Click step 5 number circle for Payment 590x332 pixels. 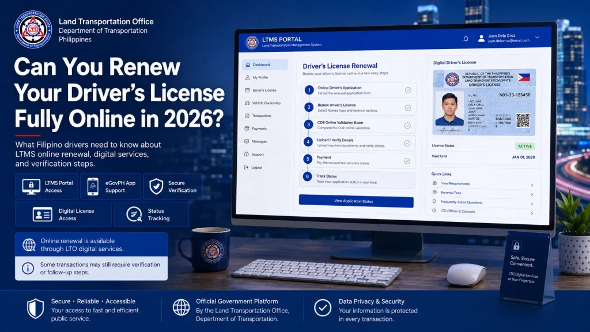point(308,159)
